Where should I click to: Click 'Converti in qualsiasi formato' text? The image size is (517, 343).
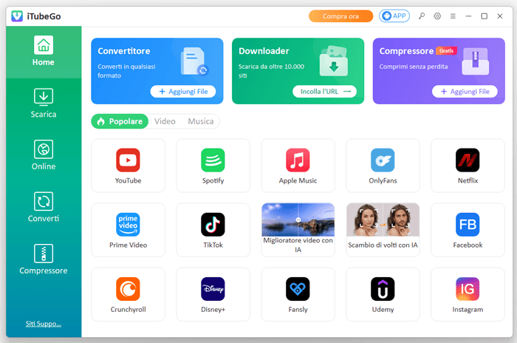tap(126, 71)
